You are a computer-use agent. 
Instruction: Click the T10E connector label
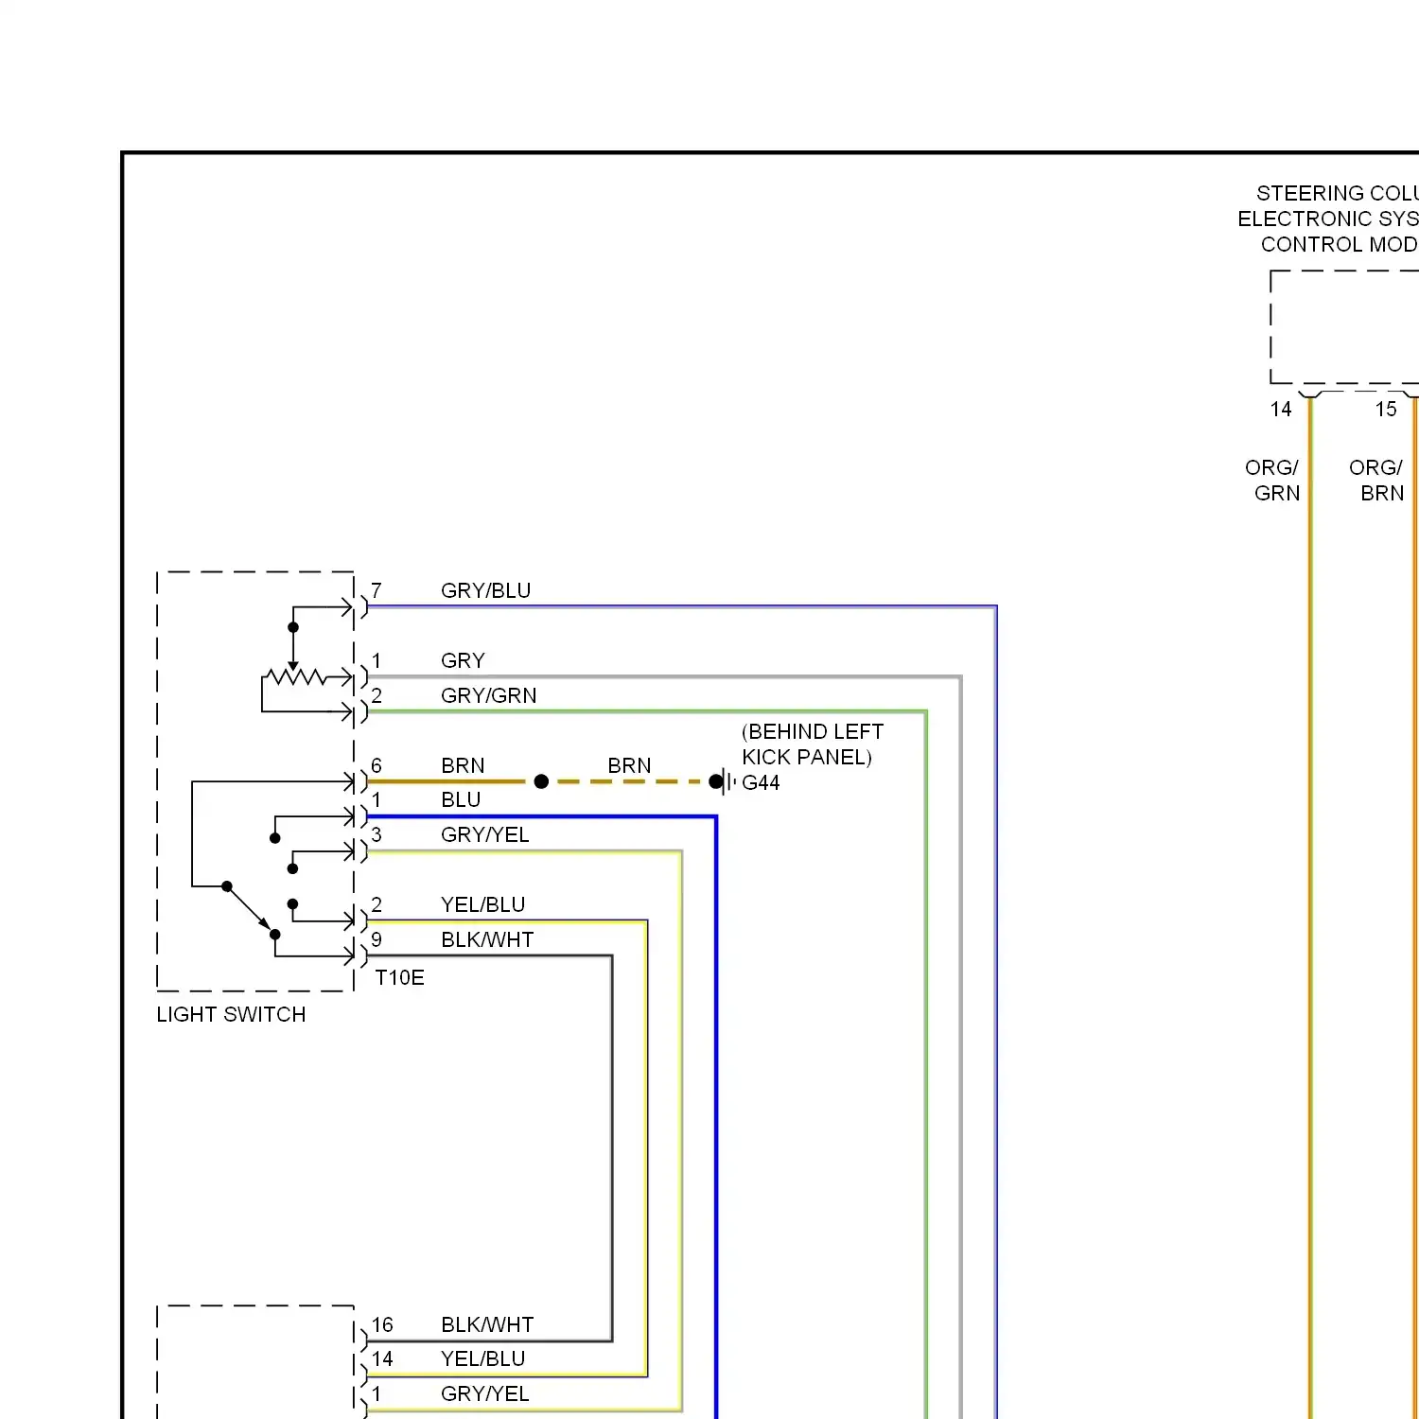coord(399,977)
